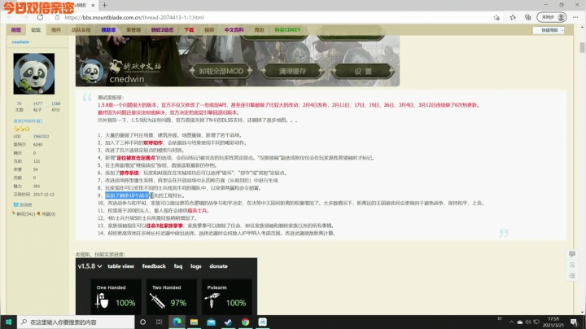Expand the v1.5.8 version dropdown
Screen dimensions: 586x329
[x=90, y=266]
